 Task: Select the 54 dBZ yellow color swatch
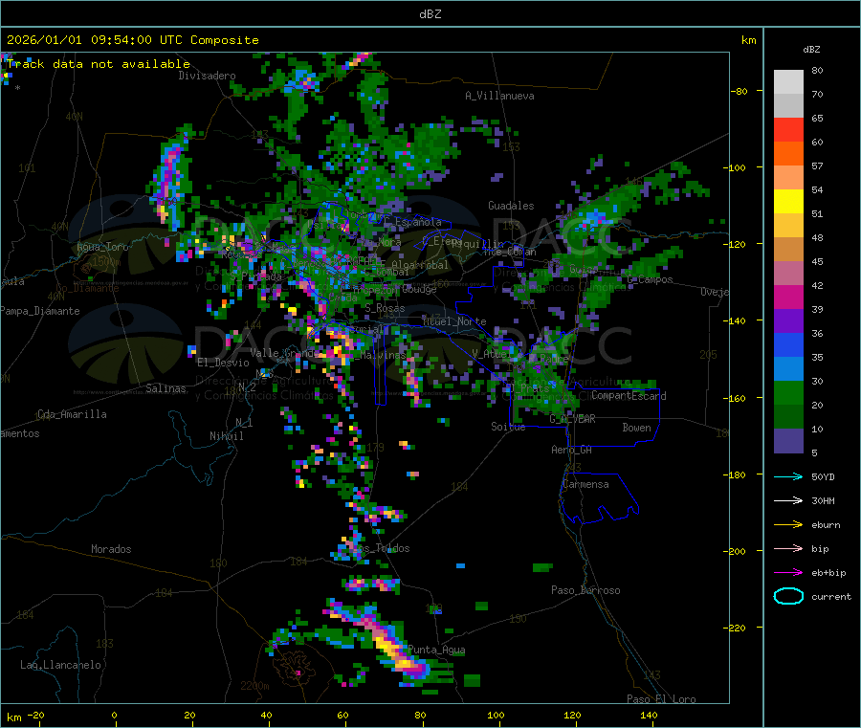788,202
